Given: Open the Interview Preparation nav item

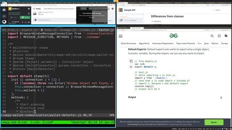Looking at the screenshot, I should click(x=163, y=43).
